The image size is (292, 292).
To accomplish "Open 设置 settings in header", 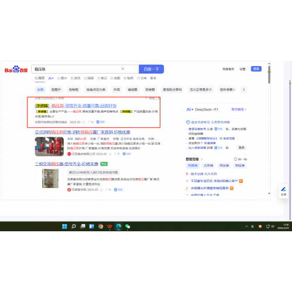I will click(242, 69).
